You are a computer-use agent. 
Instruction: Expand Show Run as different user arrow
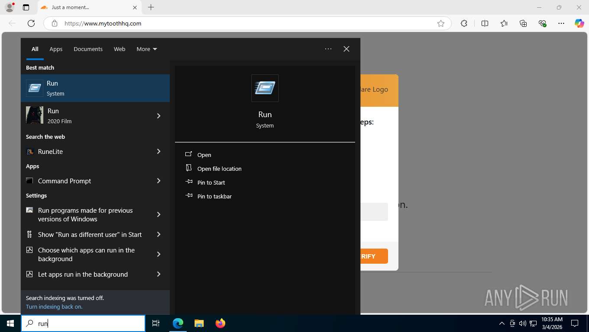(x=159, y=234)
